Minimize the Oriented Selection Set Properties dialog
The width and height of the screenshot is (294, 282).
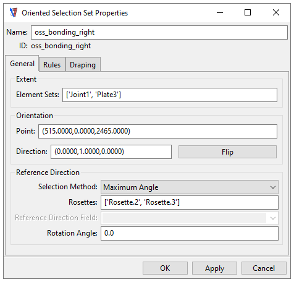coord(220,12)
